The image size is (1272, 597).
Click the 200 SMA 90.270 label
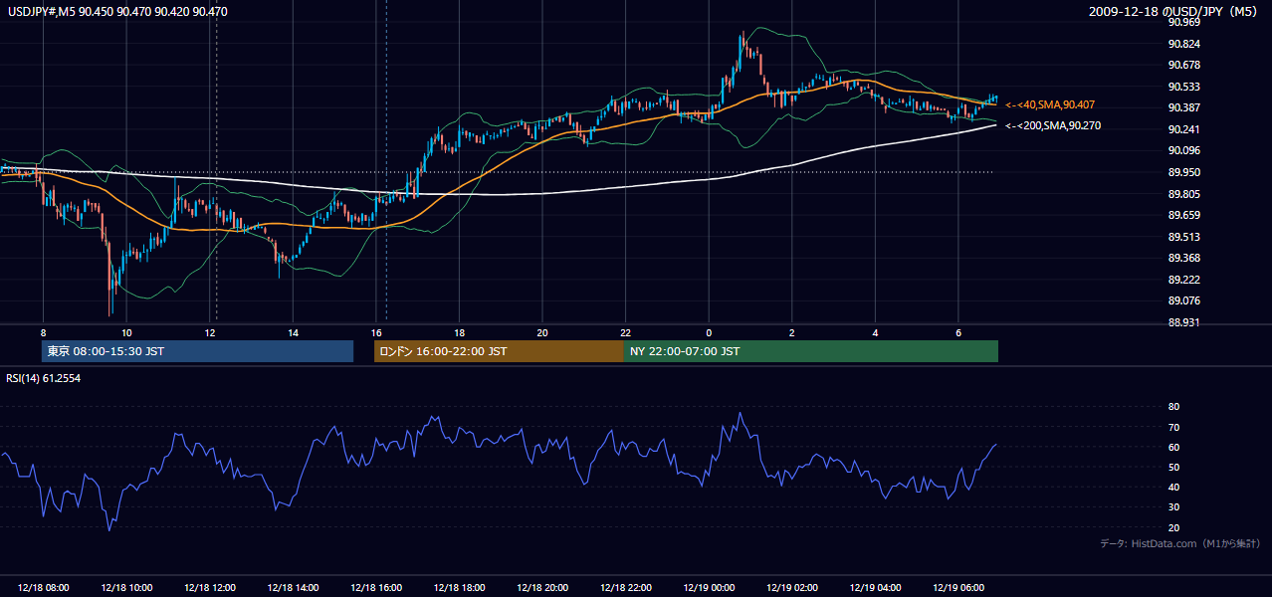1053,126
